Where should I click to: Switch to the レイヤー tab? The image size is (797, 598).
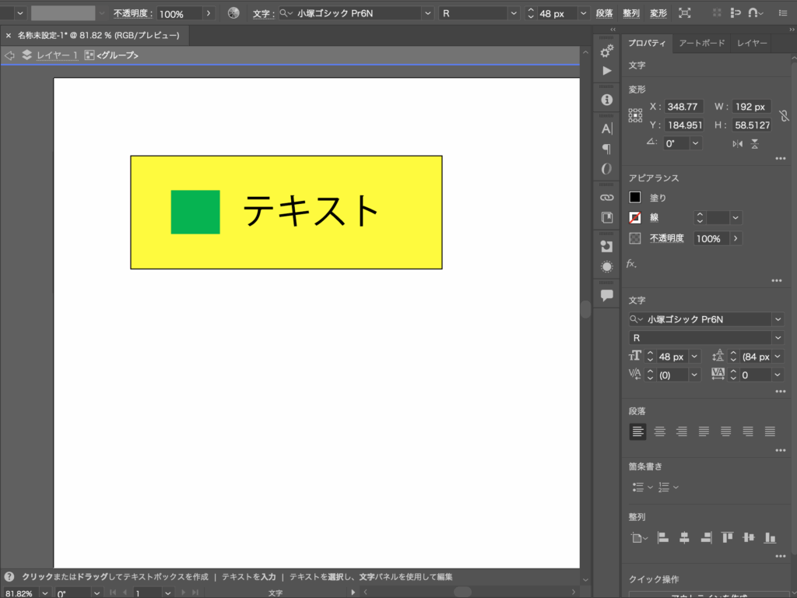coord(752,44)
